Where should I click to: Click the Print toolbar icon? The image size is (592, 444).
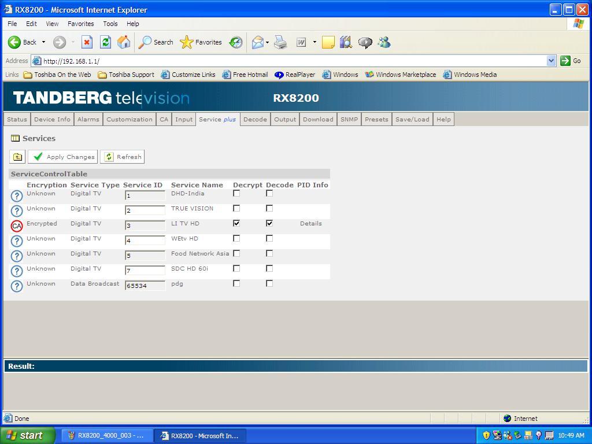pyautogui.click(x=281, y=42)
